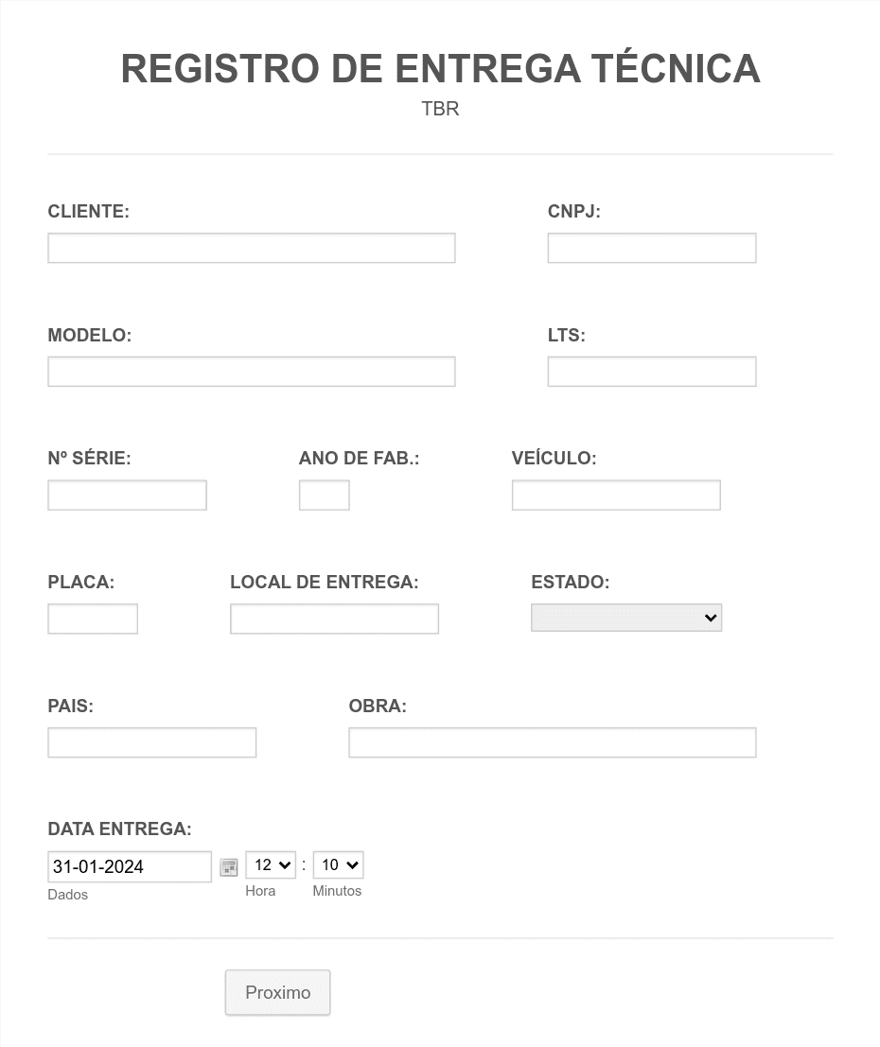
Task: Click the DATA ENTREGA label
Action: click(x=119, y=829)
